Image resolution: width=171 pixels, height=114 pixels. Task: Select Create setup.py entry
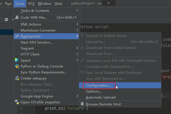(x=46, y=78)
